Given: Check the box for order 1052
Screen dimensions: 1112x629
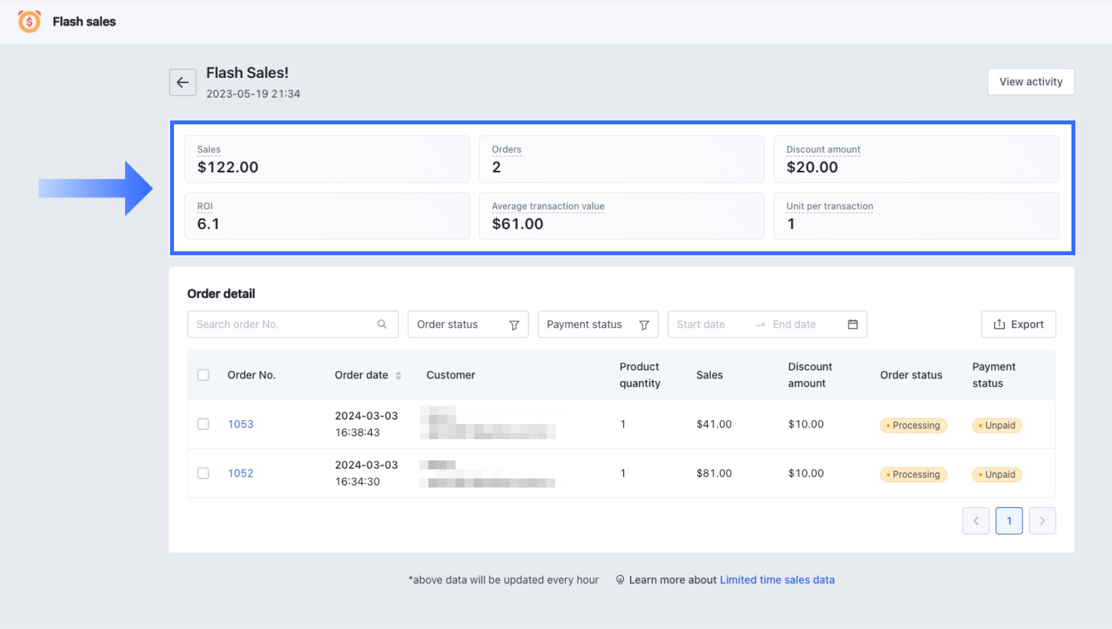Looking at the screenshot, I should click(x=203, y=473).
